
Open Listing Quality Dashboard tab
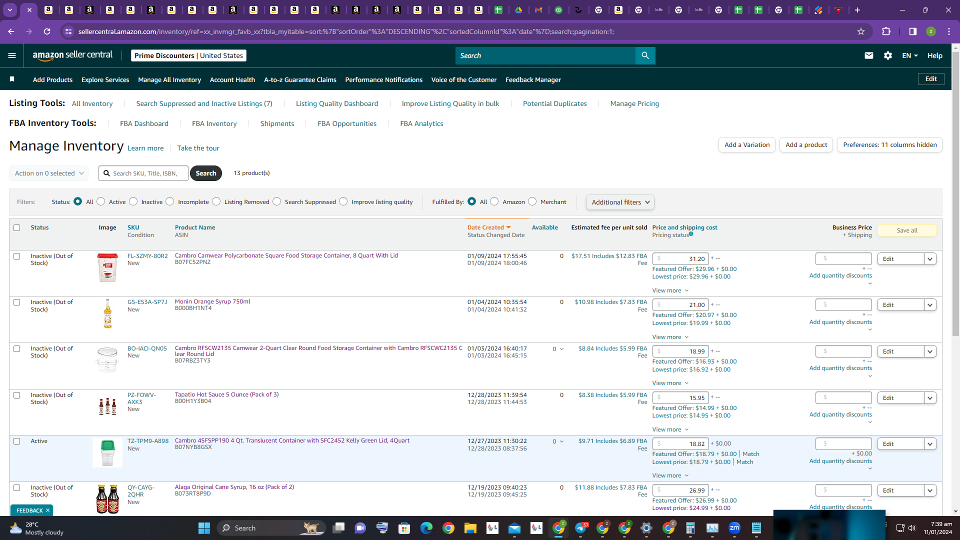[x=337, y=103]
